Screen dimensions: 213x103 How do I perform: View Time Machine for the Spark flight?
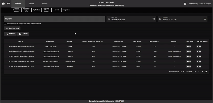coord(199,46)
